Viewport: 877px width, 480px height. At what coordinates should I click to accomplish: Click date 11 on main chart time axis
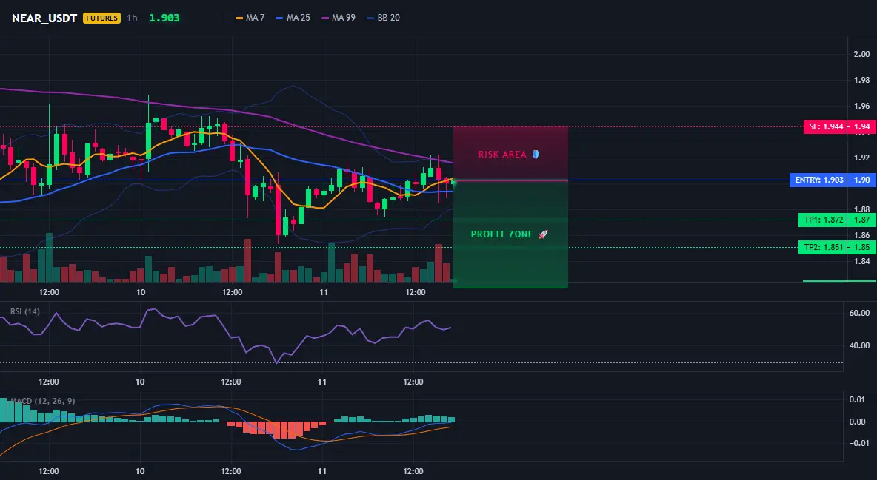coord(323,292)
